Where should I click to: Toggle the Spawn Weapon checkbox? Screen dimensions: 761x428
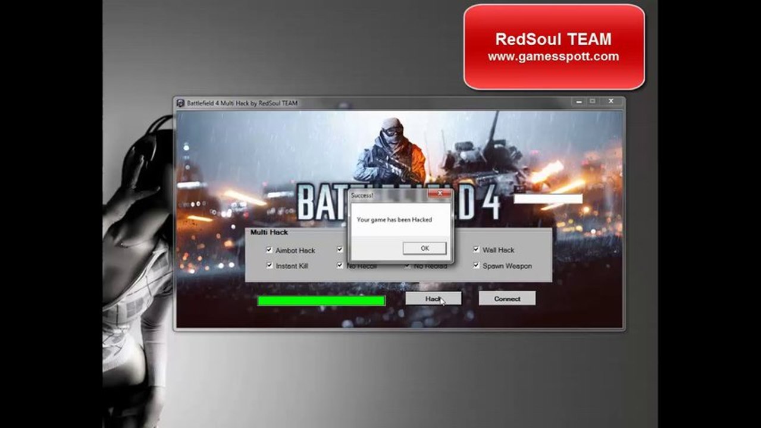476,266
